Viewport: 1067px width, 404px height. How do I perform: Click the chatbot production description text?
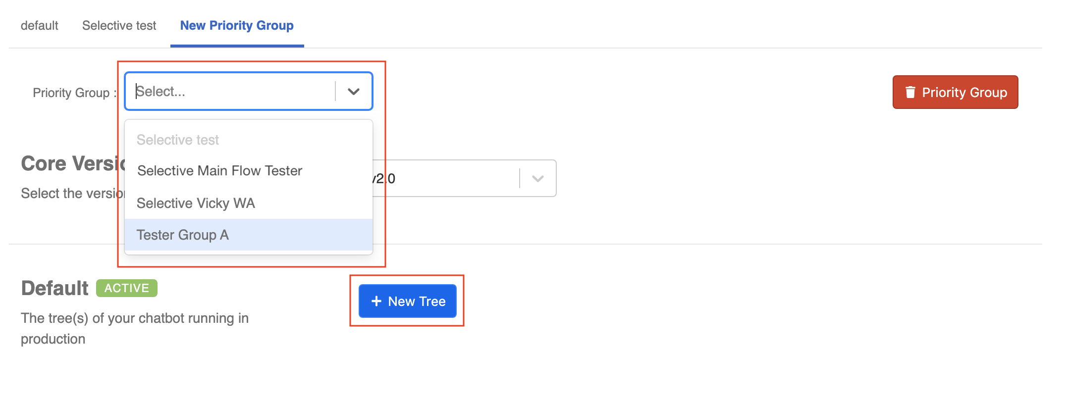click(135, 328)
